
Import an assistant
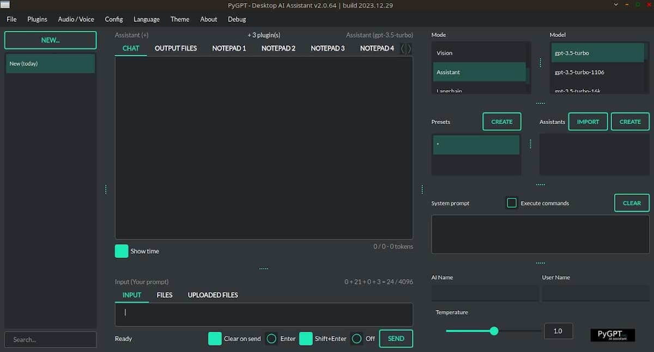[588, 121]
